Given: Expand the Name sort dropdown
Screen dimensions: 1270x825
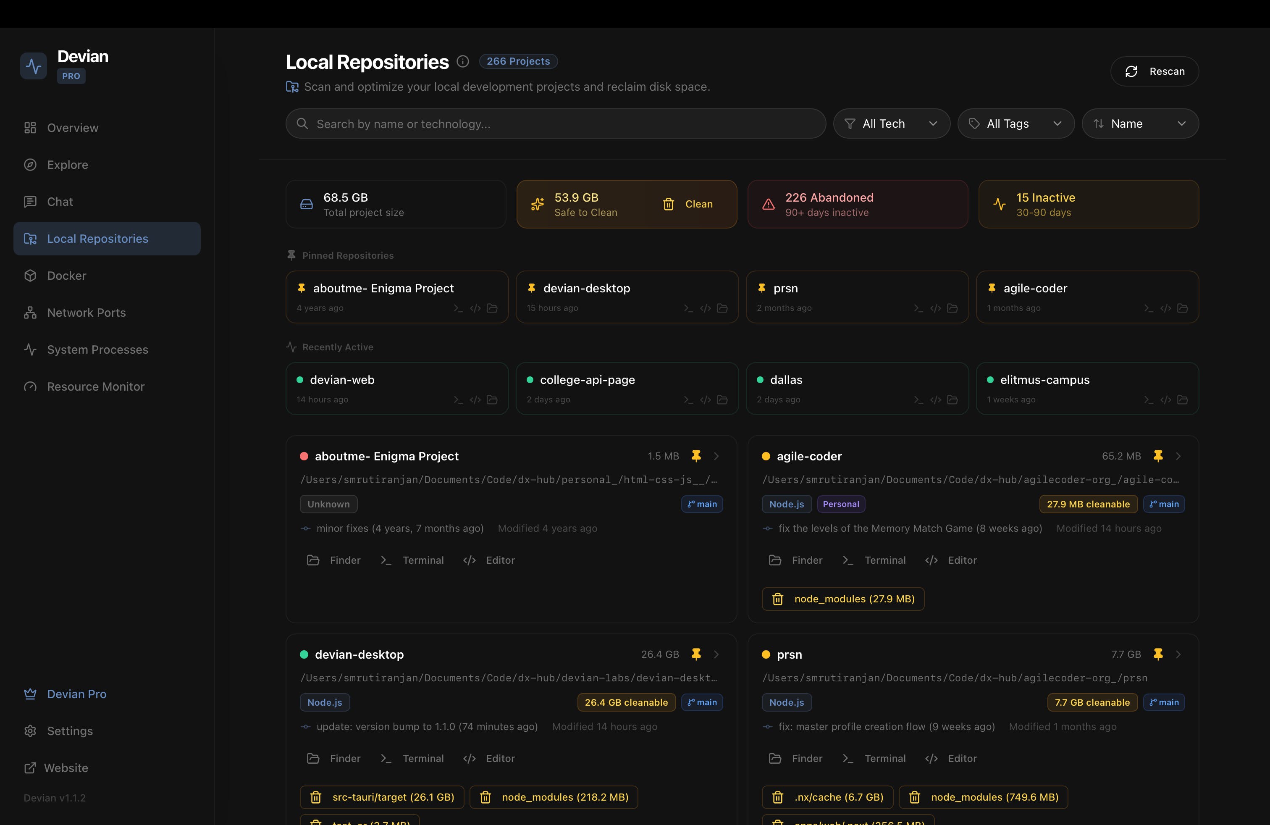Looking at the screenshot, I should tap(1140, 124).
